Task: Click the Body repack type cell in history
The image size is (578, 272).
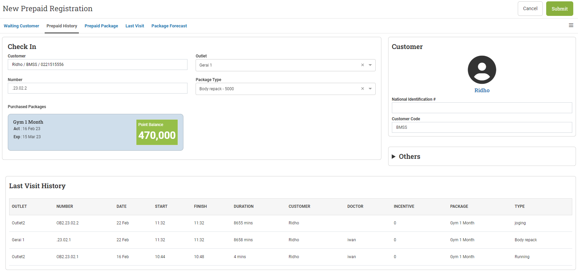Action: 526,240
